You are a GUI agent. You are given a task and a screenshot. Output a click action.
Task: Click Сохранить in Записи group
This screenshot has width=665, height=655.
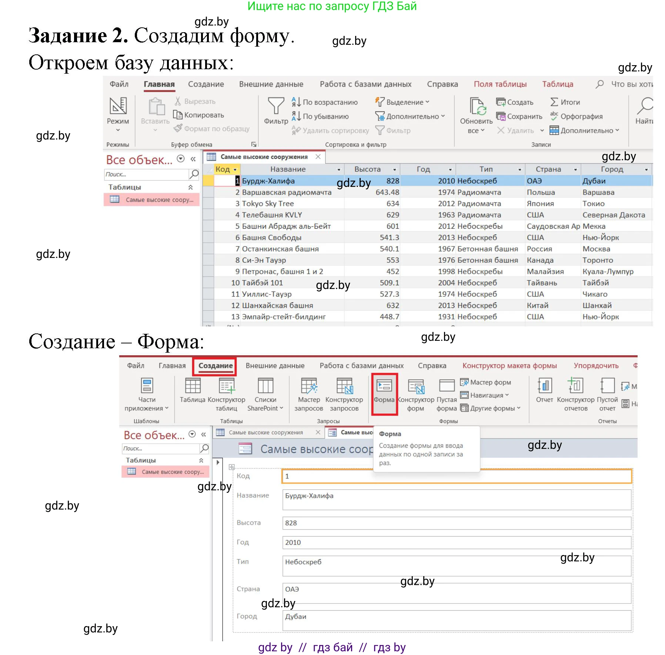pos(519,117)
